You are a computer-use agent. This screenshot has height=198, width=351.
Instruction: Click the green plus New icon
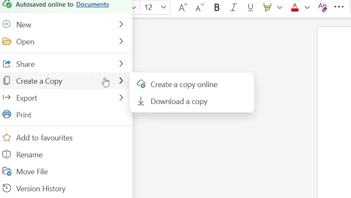[6, 24]
